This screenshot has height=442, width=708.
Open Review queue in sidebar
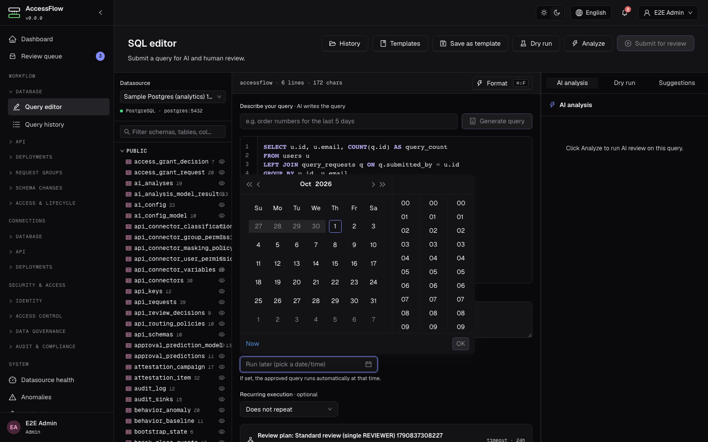(57, 56)
